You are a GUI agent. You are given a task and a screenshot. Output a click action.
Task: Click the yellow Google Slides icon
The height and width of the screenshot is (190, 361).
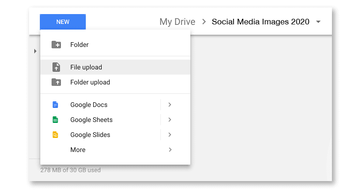pos(55,135)
